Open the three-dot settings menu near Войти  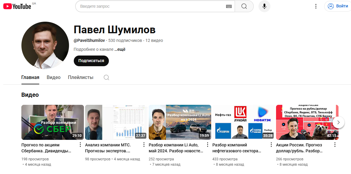pyautogui.click(x=316, y=6)
